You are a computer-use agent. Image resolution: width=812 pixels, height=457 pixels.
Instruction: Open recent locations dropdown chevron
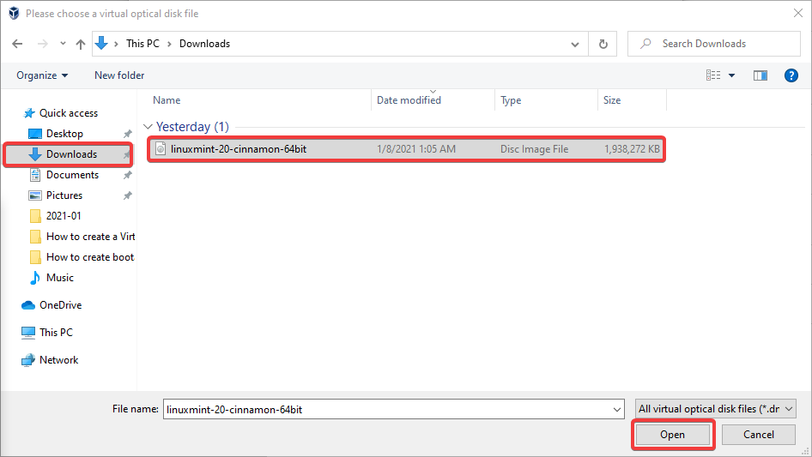pyautogui.click(x=63, y=44)
